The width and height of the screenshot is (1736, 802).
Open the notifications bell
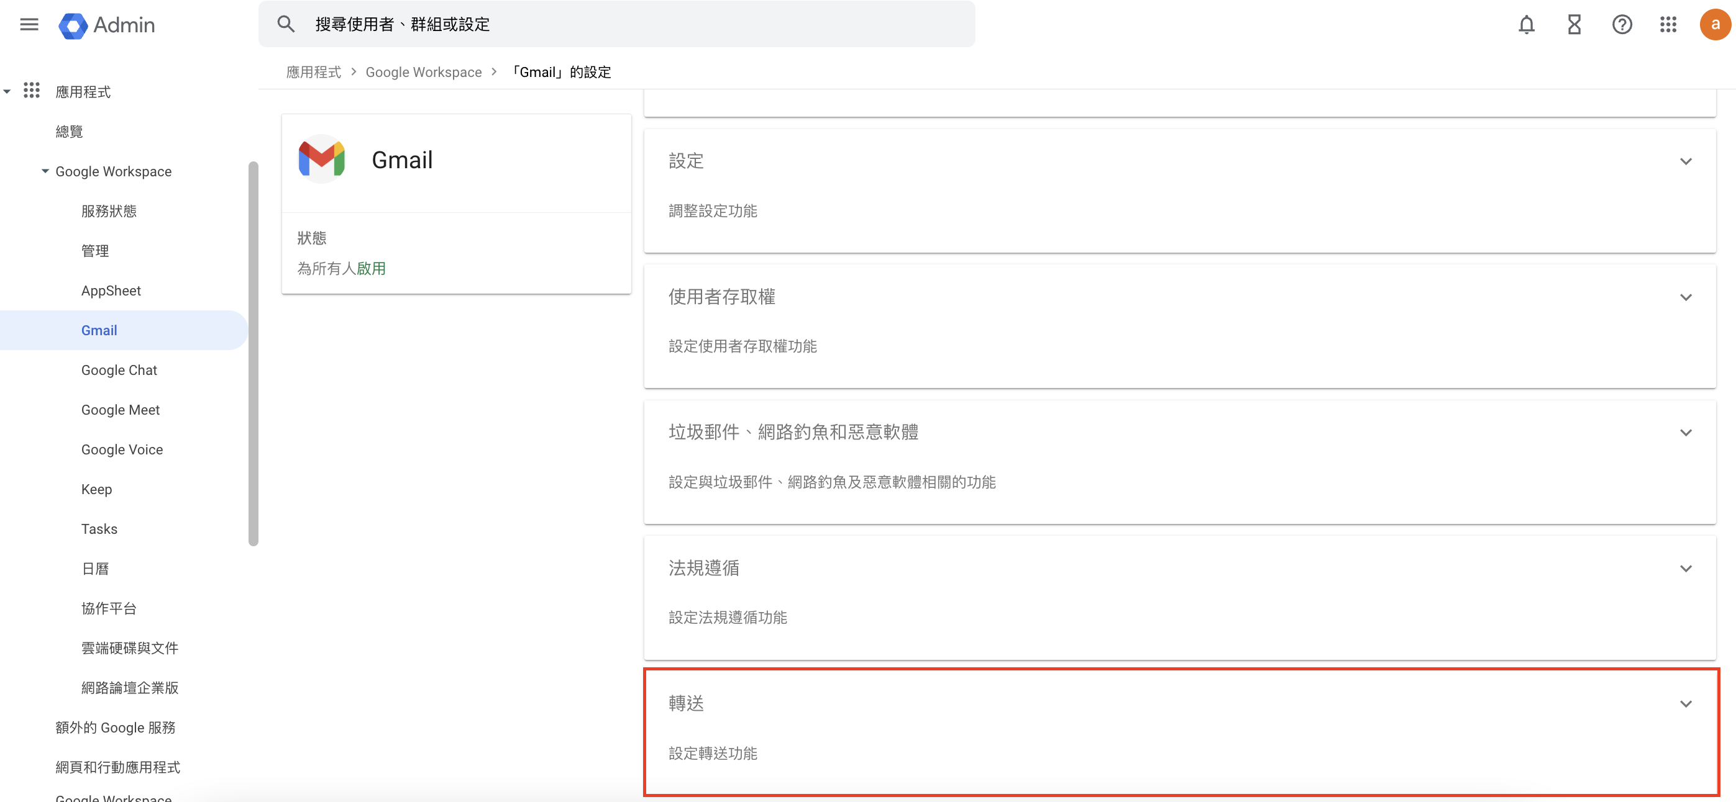click(x=1527, y=25)
